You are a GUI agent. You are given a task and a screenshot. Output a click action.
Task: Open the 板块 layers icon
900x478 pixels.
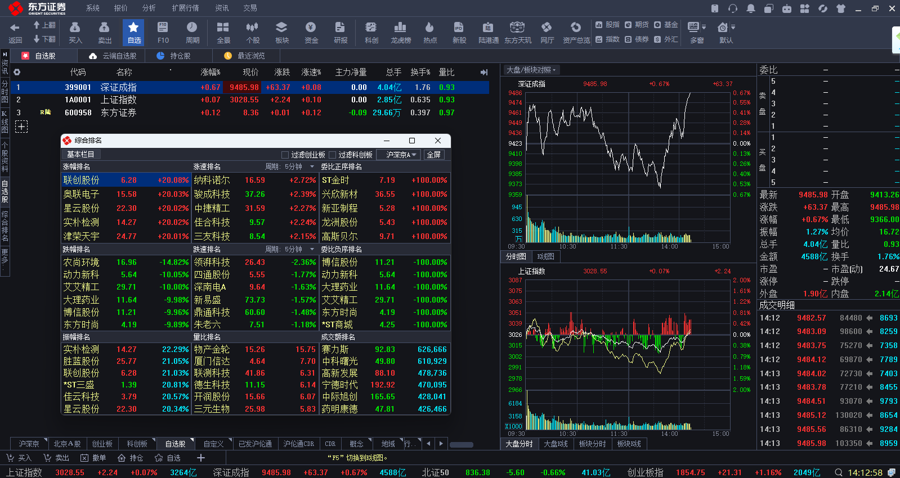tap(282, 33)
